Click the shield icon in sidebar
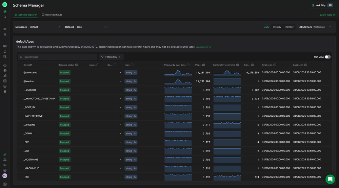The height and width of the screenshot is (188, 339). (5, 91)
